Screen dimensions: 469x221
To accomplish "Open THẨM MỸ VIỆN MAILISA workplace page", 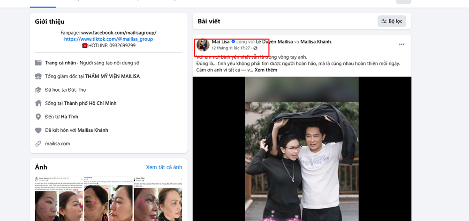I will click(x=112, y=76).
